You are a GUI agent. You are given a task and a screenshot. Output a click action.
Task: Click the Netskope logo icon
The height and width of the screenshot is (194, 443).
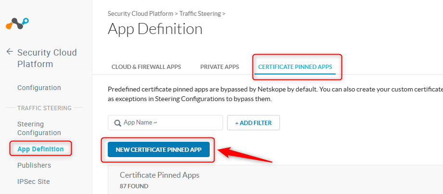(x=17, y=23)
